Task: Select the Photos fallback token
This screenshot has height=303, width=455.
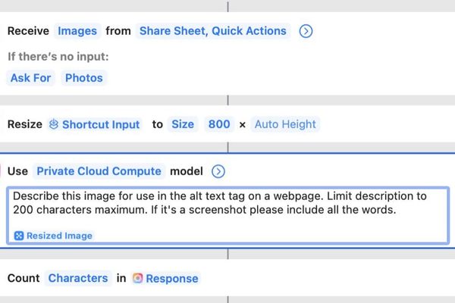Action: [x=83, y=77]
